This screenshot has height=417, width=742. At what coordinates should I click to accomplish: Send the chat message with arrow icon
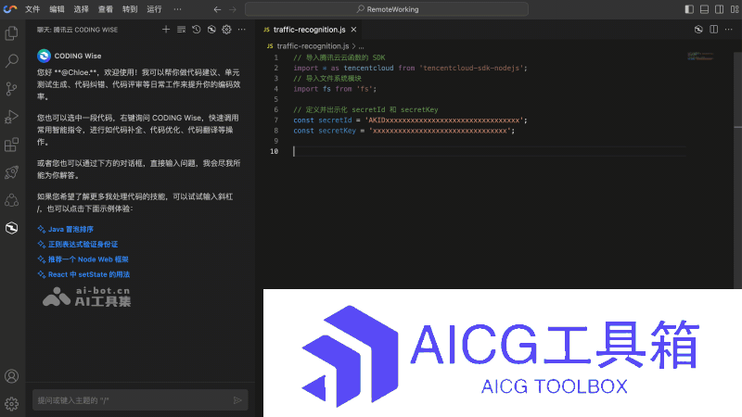(237, 400)
